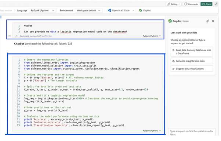Change generated cell's PySpark (Python) language selector

coord(152,131)
